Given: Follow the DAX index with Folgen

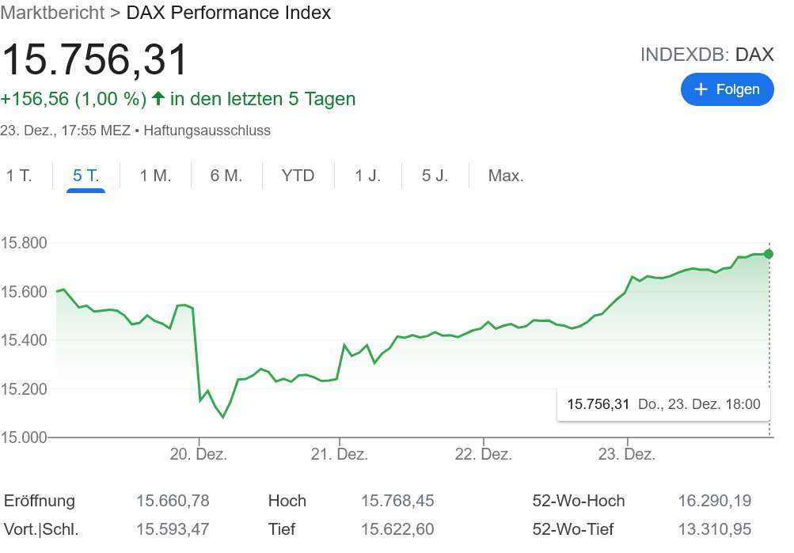Looking at the screenshot, I should coord(727,89).
